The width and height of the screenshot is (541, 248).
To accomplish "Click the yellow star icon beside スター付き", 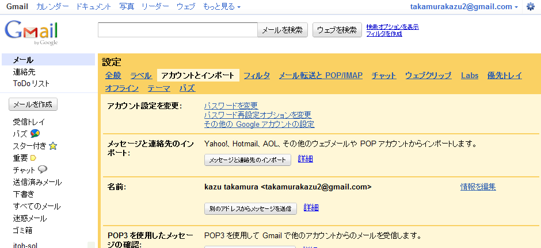I will pyautogui.click(x=53, y=146).
